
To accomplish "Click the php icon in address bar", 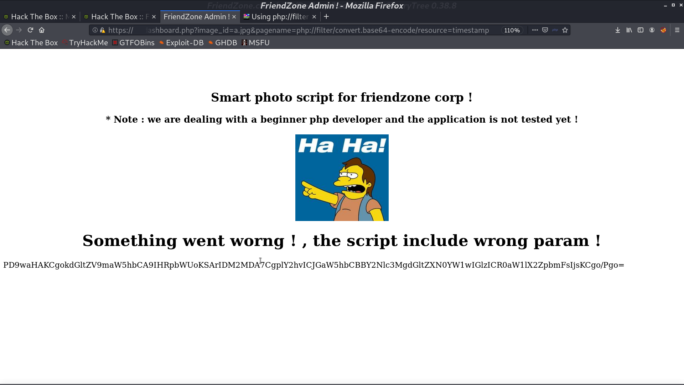I will pos(555,30).
